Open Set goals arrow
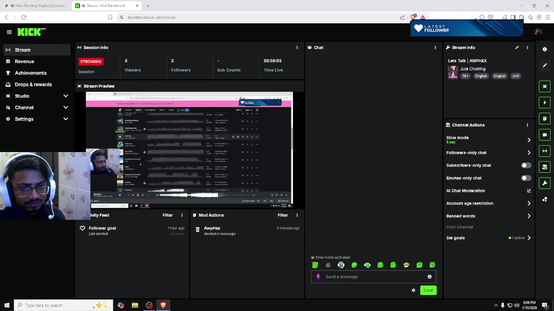Screen dimensions: 554x311 529,238
